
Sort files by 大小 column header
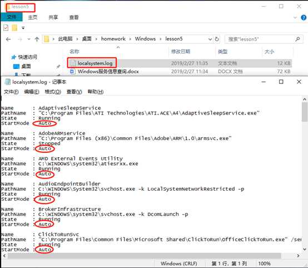(x=269, y=52)
